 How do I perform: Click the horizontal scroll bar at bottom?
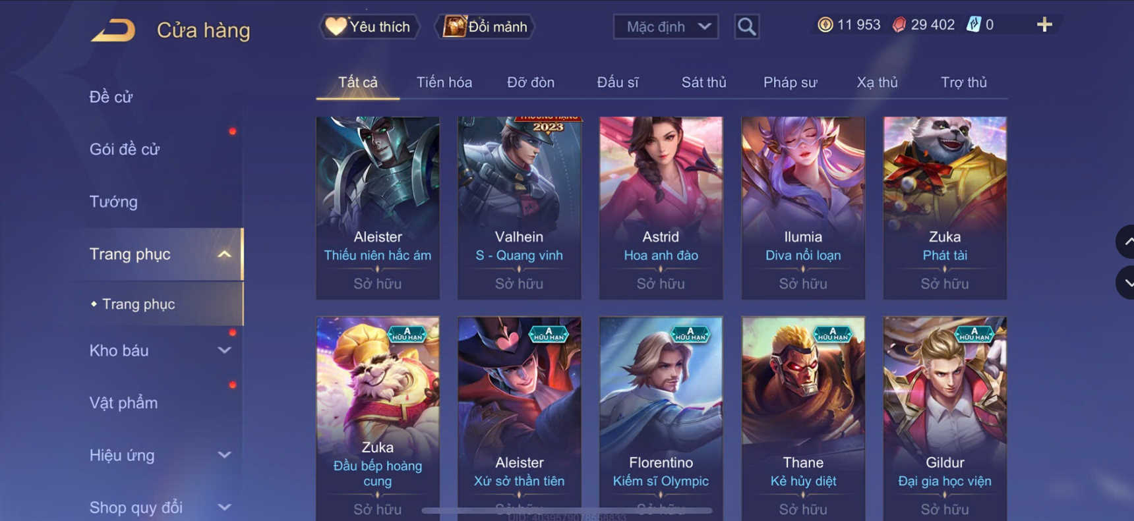[567, 510]
